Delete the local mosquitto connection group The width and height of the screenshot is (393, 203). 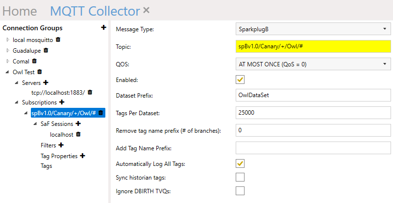[58, 40]
